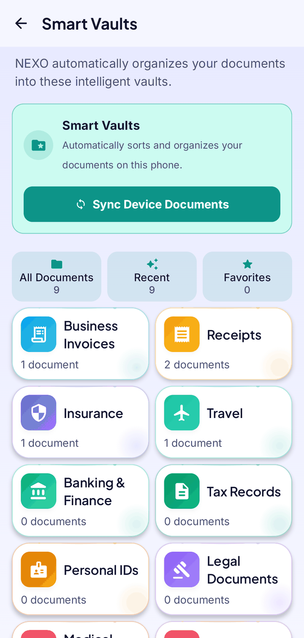This screenshot has height=638, width=304.
Task: Click the count 0 under Favorites
Action: pyautogui.click(x=247, y=290)
